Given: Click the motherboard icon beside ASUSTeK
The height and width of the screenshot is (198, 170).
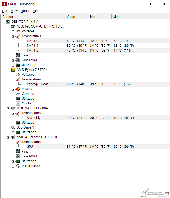Looking at the screenshot, I should [13, 26].
